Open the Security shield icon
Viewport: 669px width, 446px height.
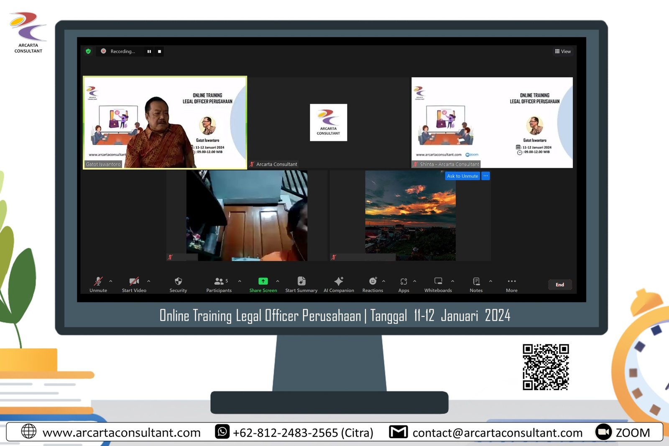coord(178,281)
